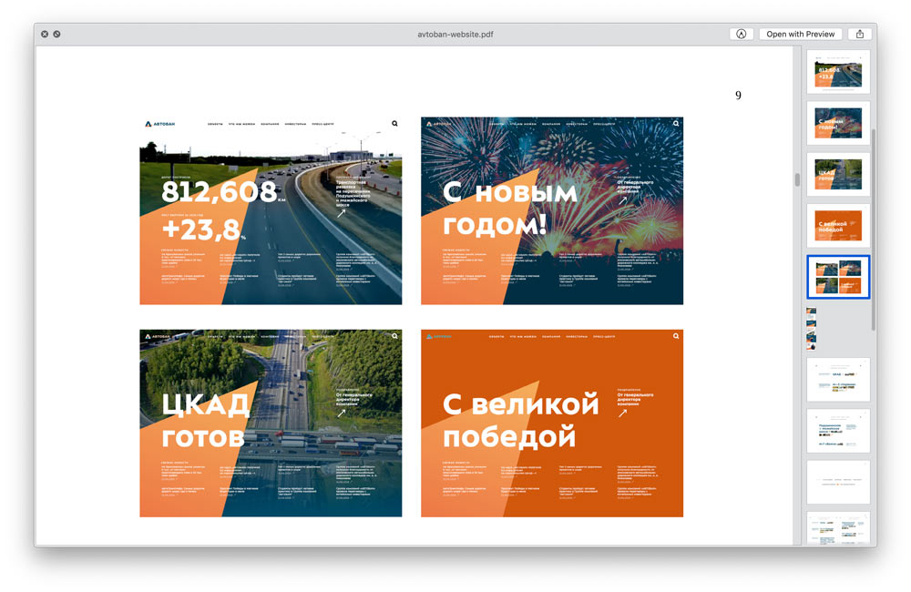
Task: Click the arrow icon on ЦКАД mockup
Action: coord(342,413)
